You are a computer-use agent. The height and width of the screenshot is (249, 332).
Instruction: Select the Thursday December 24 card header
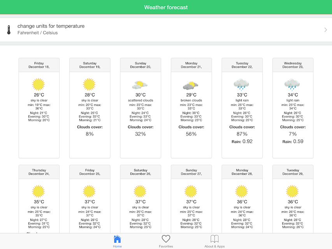pyautogui.click(x=39, y=172)
